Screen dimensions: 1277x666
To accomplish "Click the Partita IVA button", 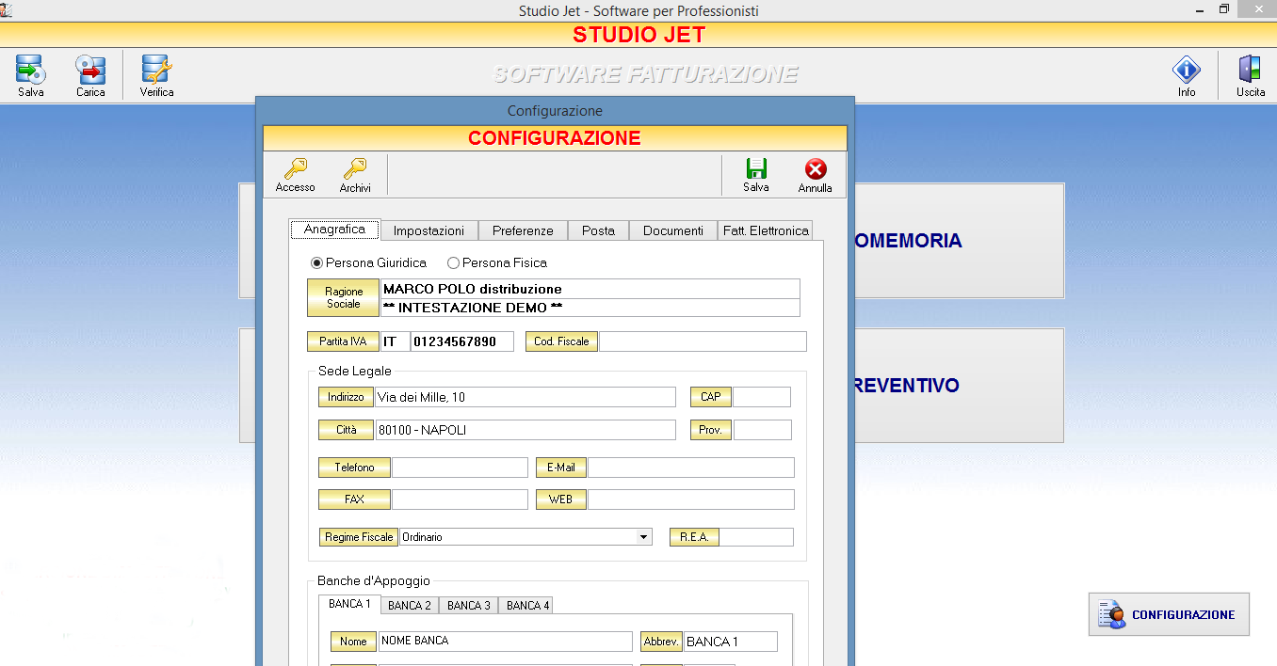I will (343, 341).
